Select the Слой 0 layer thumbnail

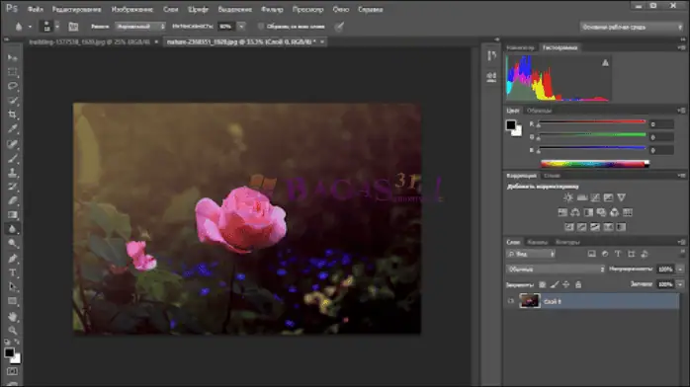[530, 301]
